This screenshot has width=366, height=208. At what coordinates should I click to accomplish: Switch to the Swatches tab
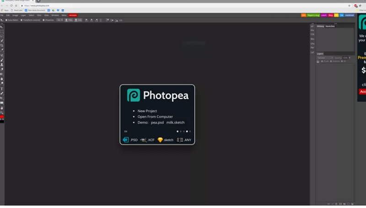[x=330, y=27]
